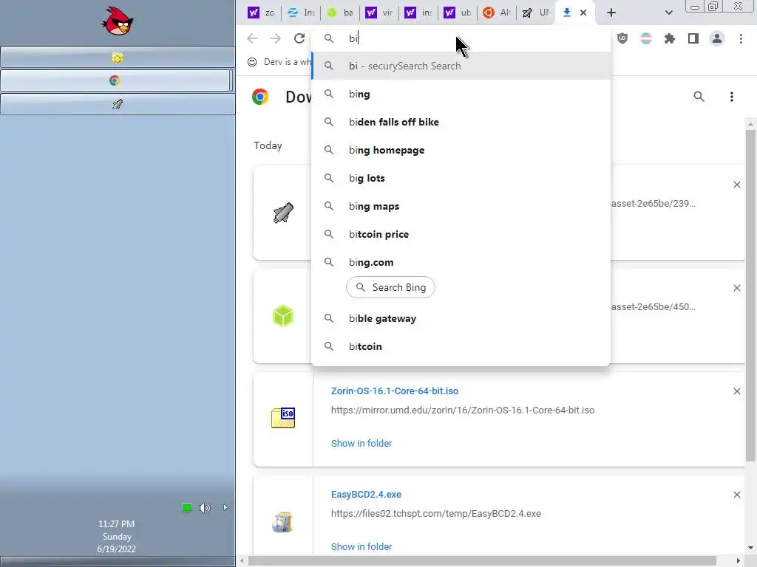
Task: Reload the current page
Action: coord(299,38)
